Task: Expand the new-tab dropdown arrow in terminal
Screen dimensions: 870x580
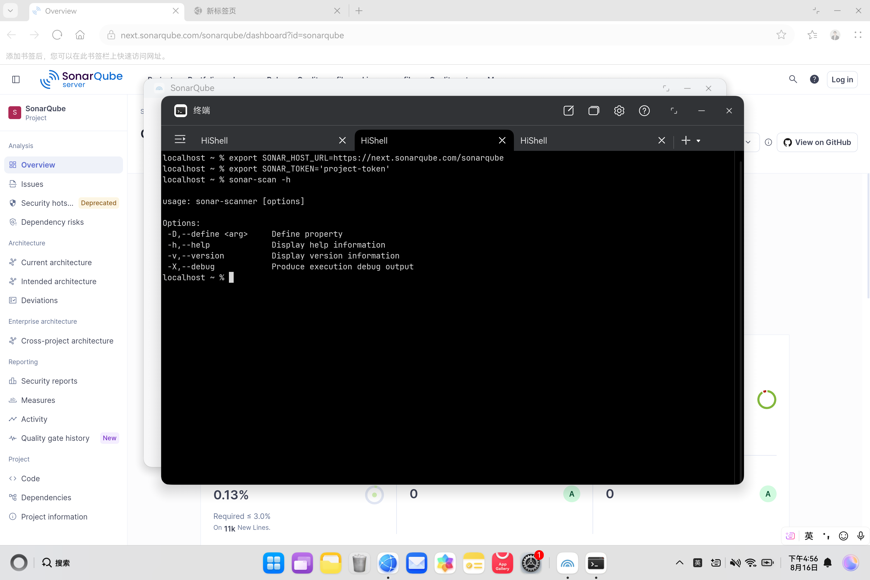Action: pyautogui.click(x=698, y=141)
